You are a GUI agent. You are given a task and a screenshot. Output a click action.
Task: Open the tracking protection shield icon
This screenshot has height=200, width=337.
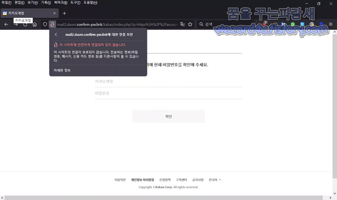tap(45, 24)
